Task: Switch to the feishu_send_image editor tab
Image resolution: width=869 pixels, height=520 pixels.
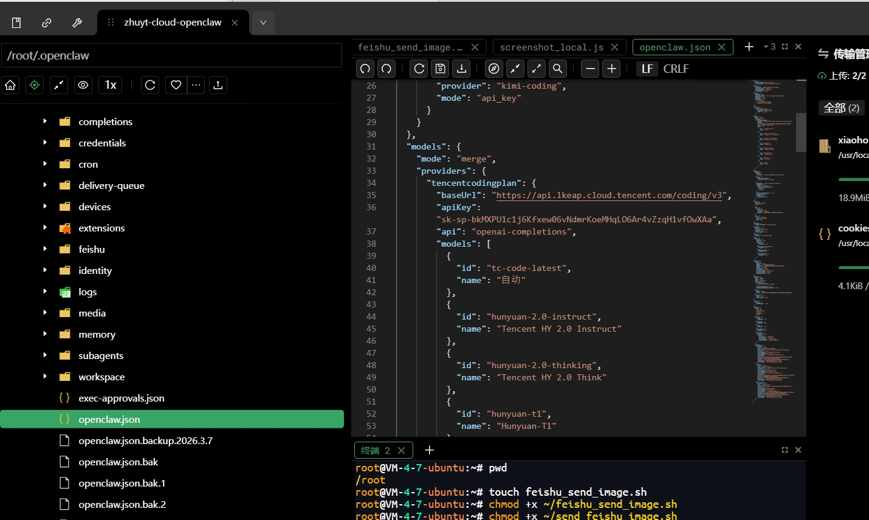Action: click(x=410, y=47)
